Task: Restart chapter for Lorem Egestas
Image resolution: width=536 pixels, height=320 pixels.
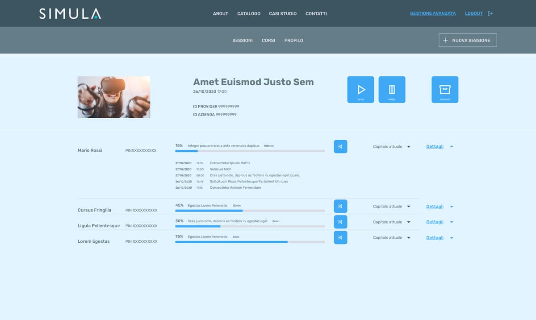Action: point(340,237)
